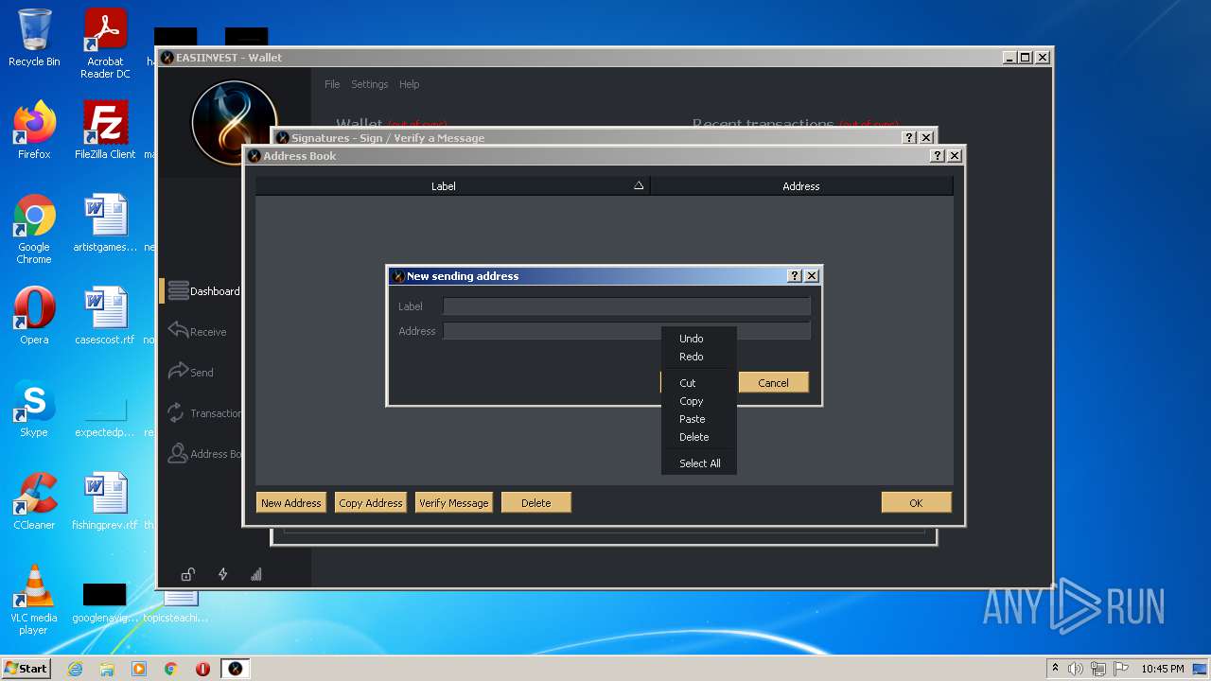Image resolution: width=1211 pixels, height=681 pixels.
Task: Click OK in the Address Book dialog
Action: tap(916, 503)
